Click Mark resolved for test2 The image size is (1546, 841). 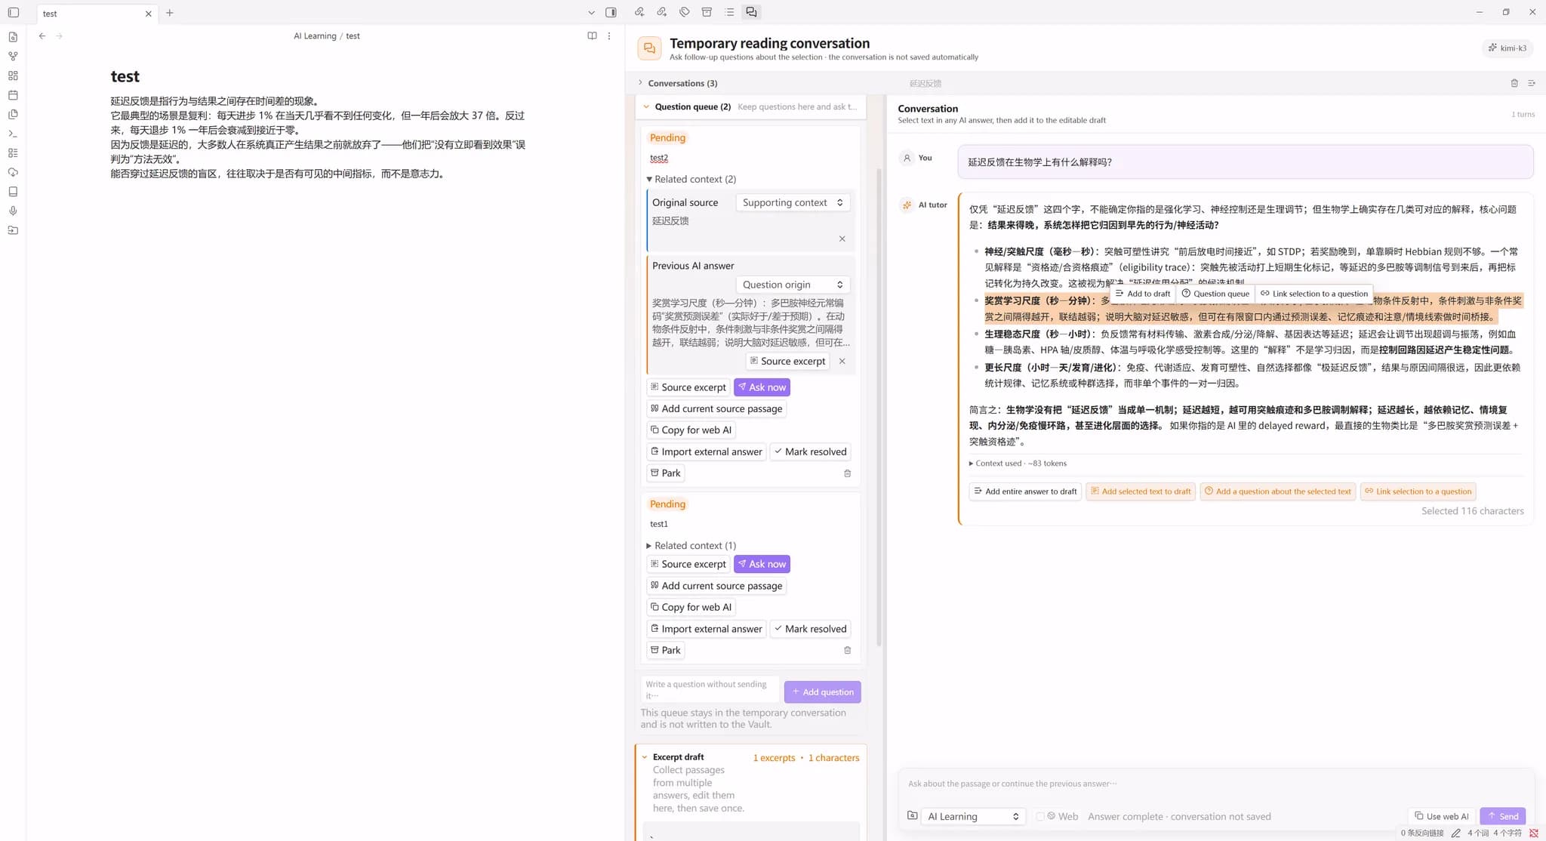coord(810,451)
